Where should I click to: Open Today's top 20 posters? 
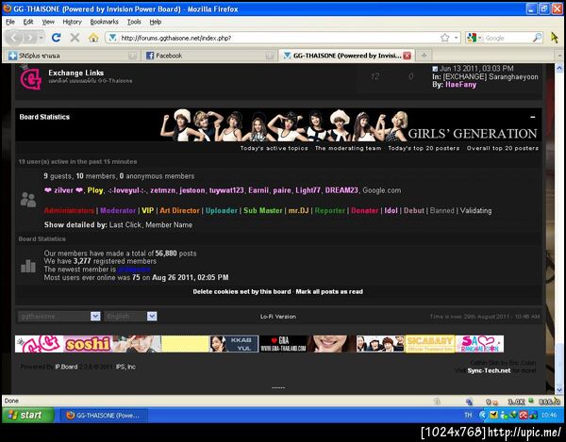424,148
